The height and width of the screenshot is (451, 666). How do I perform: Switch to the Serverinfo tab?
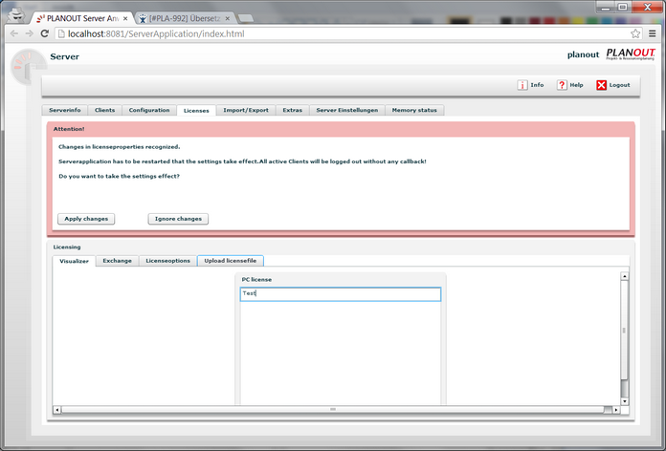64,110
